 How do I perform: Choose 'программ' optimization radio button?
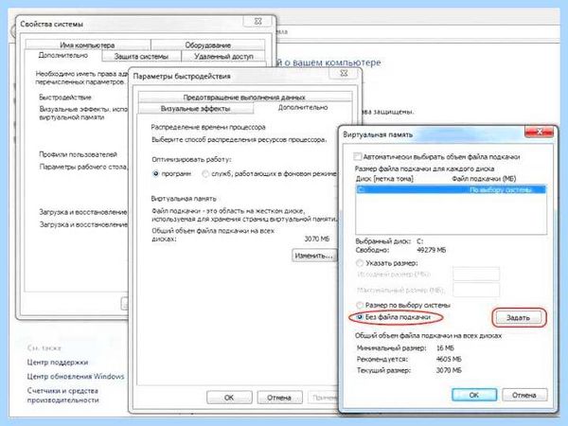(x=156, y=174)
